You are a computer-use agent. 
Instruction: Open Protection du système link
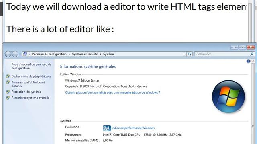click(26, 92)
